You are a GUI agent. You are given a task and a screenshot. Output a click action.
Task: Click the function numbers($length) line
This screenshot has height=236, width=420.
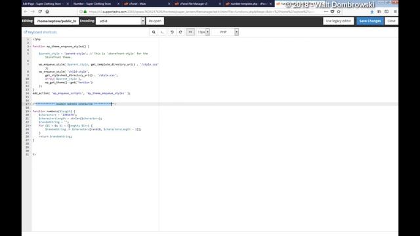(x=54, y=111)
